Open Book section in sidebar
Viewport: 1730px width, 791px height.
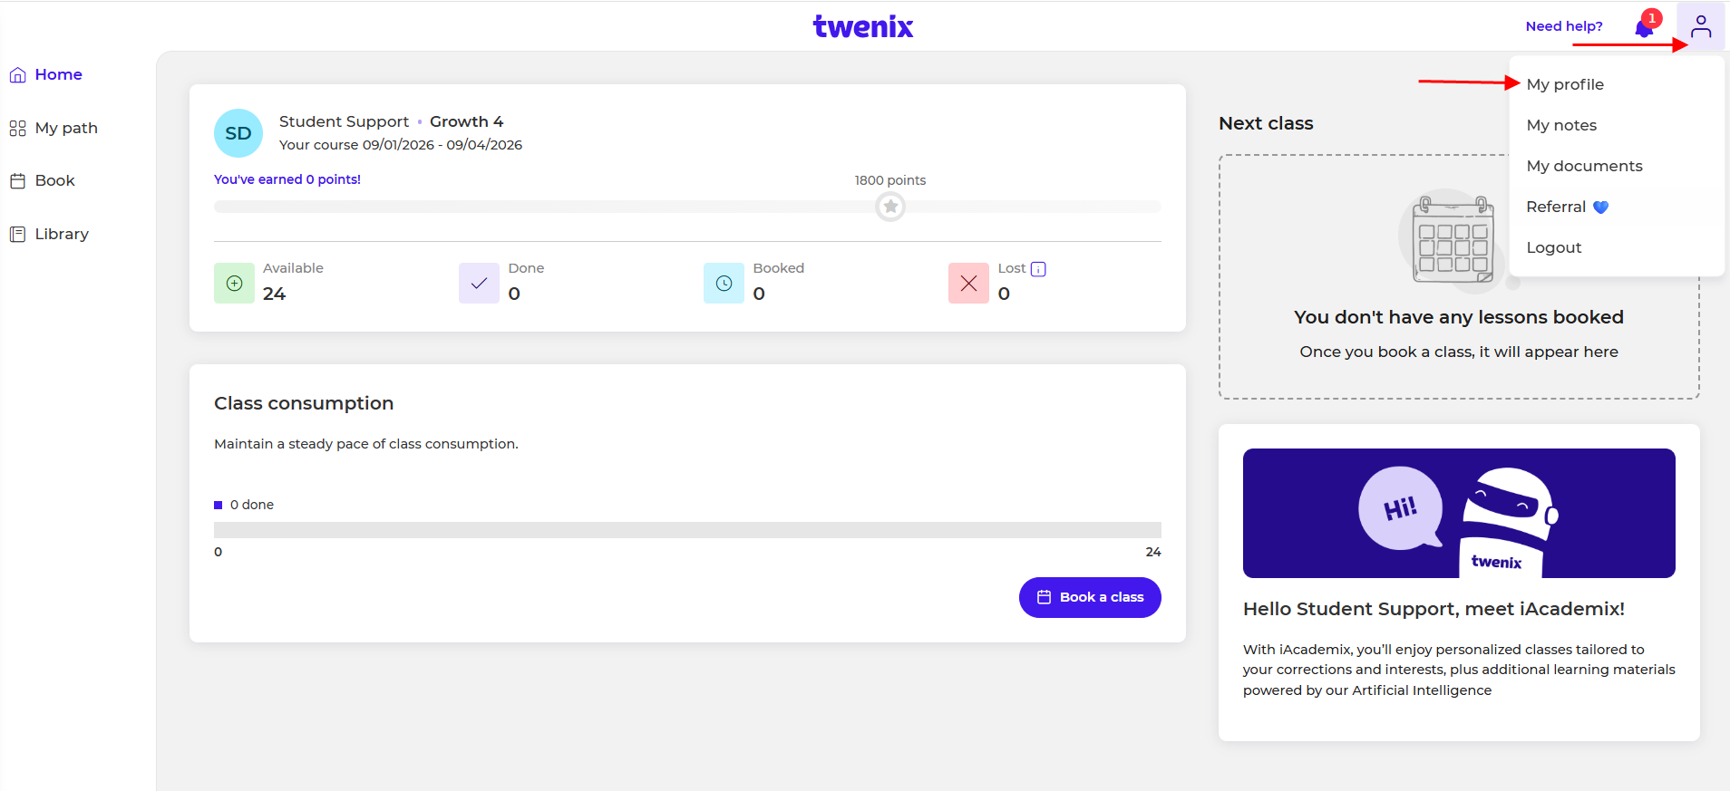pos(54,181)
